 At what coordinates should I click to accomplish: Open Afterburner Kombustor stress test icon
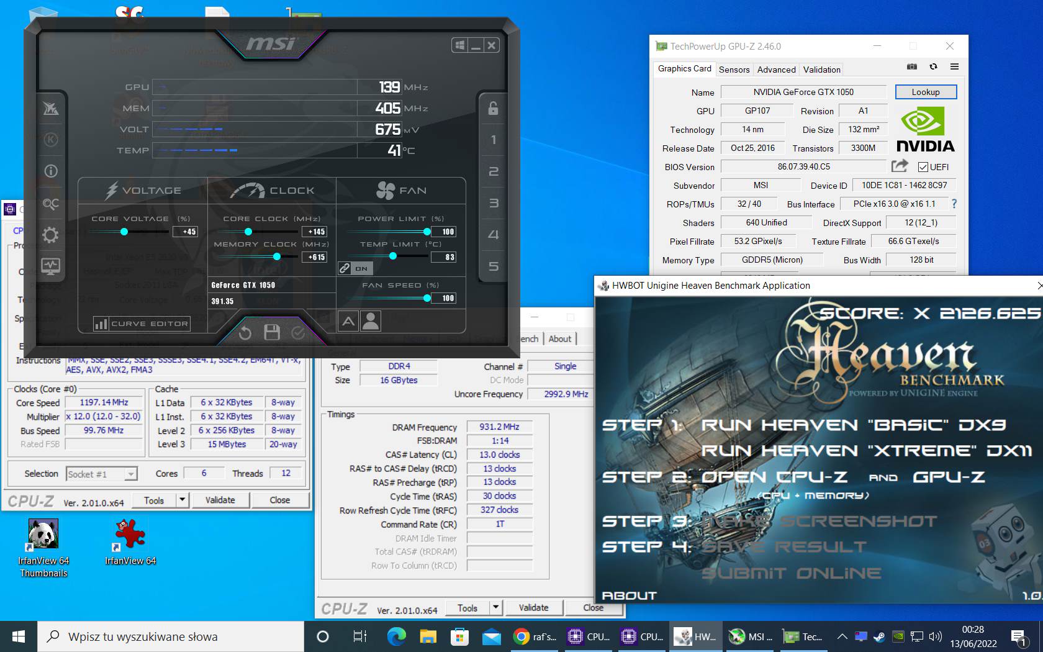(51, 140)
